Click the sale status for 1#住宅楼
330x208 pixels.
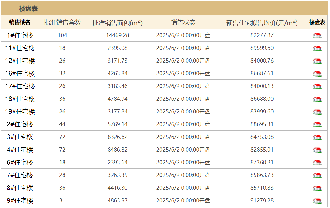(183, 35)
